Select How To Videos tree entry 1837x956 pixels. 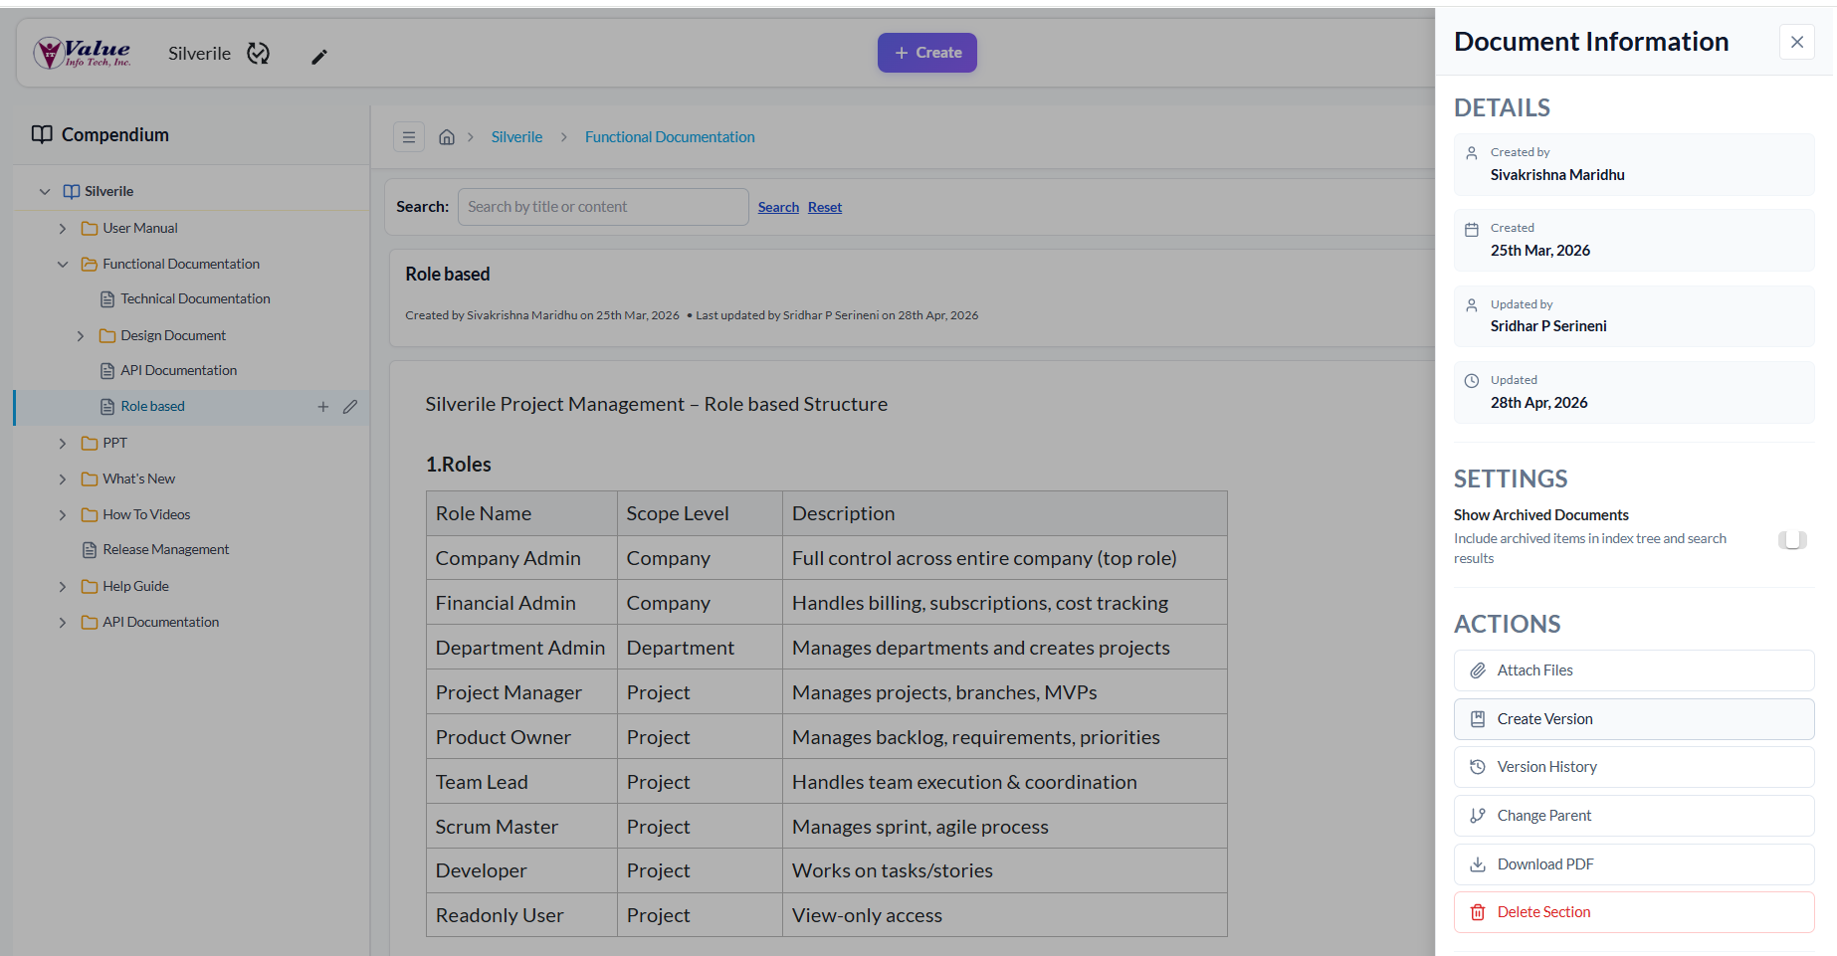[x=146, y=514]
